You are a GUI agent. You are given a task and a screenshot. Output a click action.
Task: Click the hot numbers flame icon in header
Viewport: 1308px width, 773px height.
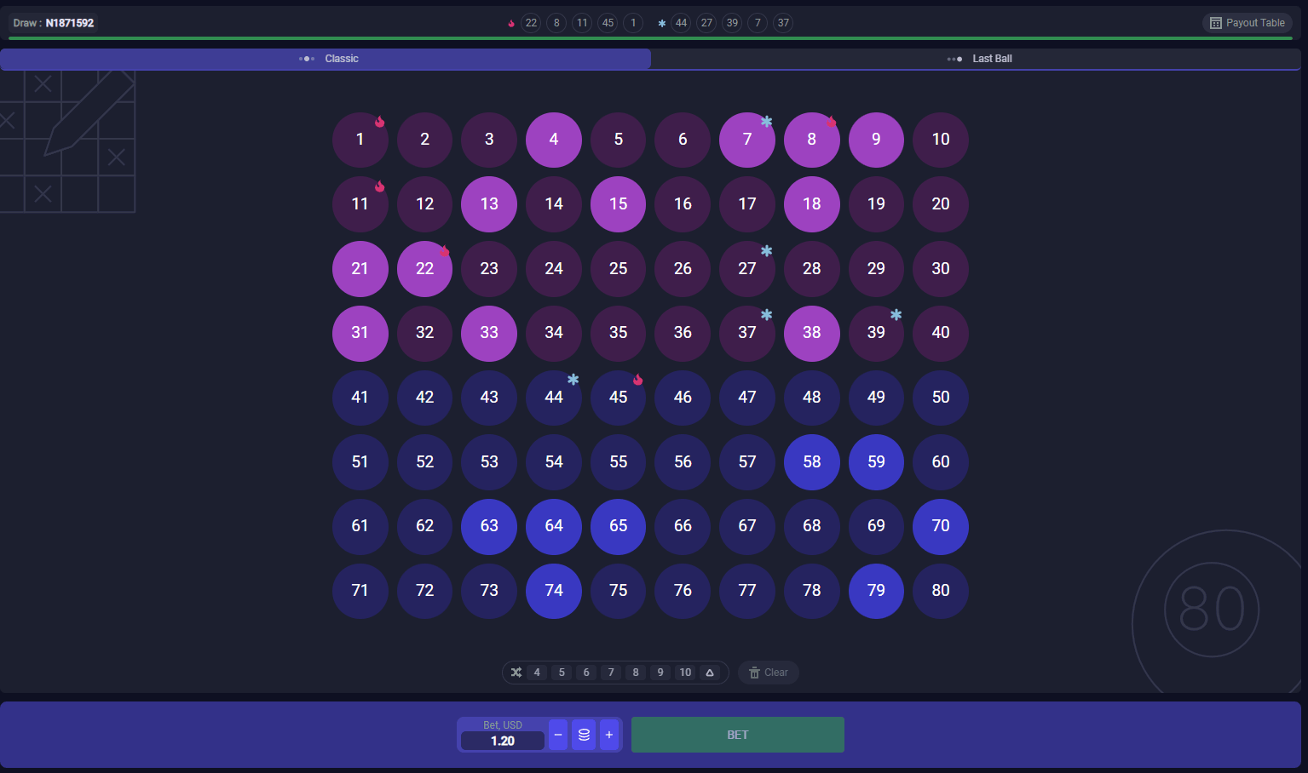511,23
